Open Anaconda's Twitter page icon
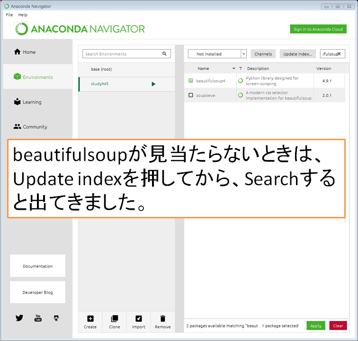358x341 pixels. coord(19,318)
